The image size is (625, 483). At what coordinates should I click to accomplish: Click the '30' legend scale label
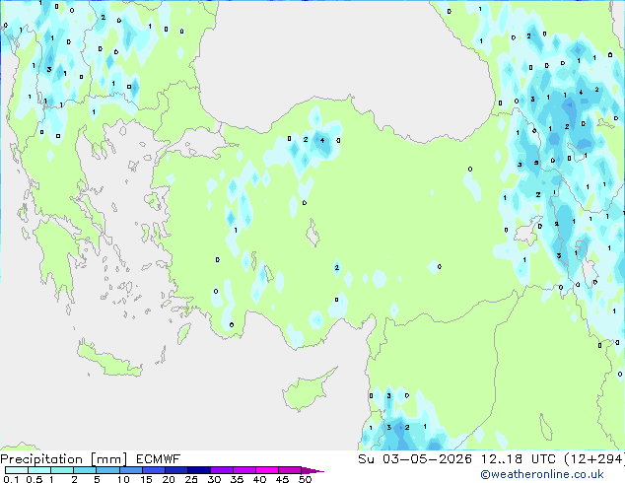click(214, 479)
